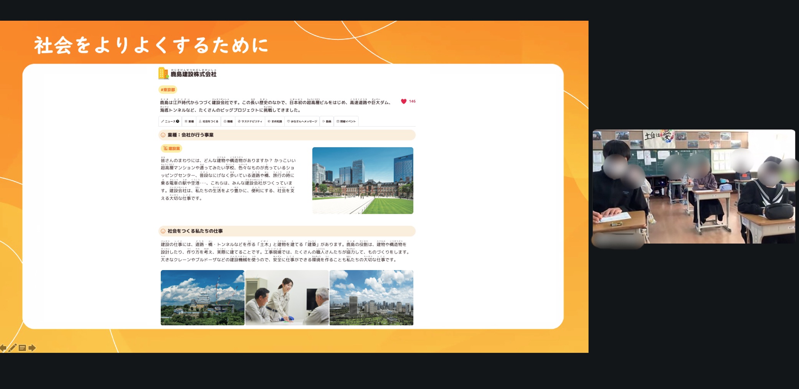Screen dimensions: 799x389
Task: Advance with the next slide arrow
Action: click(32, 348)
